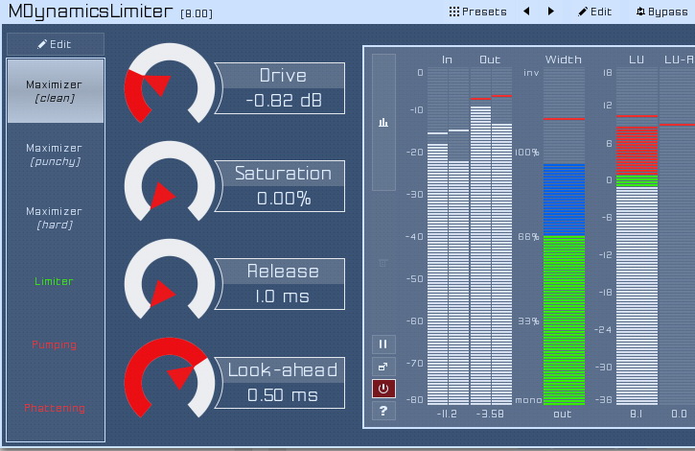
Task: Click the 'Drive' label
Action: 283,76
